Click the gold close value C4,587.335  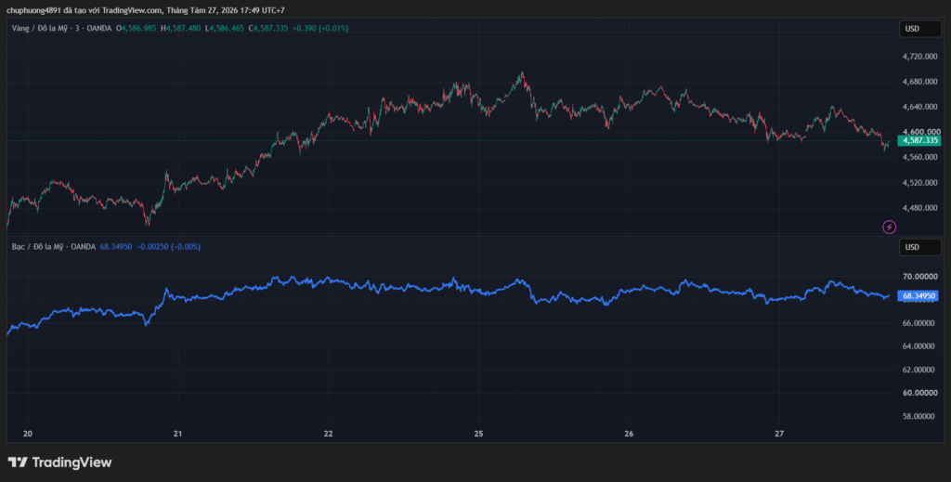click(x=268, y=29)
